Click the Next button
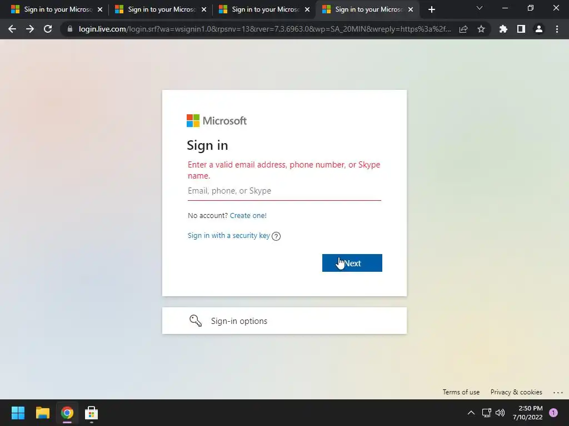The height and width of the screenshot is (426, 569). 352,263
